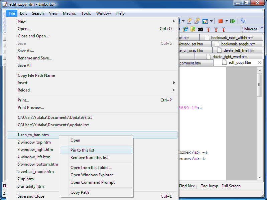267x200 pixels.
Task: Open the Edit menu
Action: coord(23,13)
